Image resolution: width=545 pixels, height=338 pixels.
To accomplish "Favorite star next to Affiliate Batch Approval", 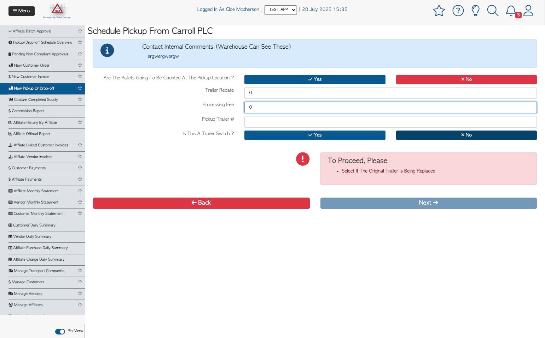I will click(80, 31).
